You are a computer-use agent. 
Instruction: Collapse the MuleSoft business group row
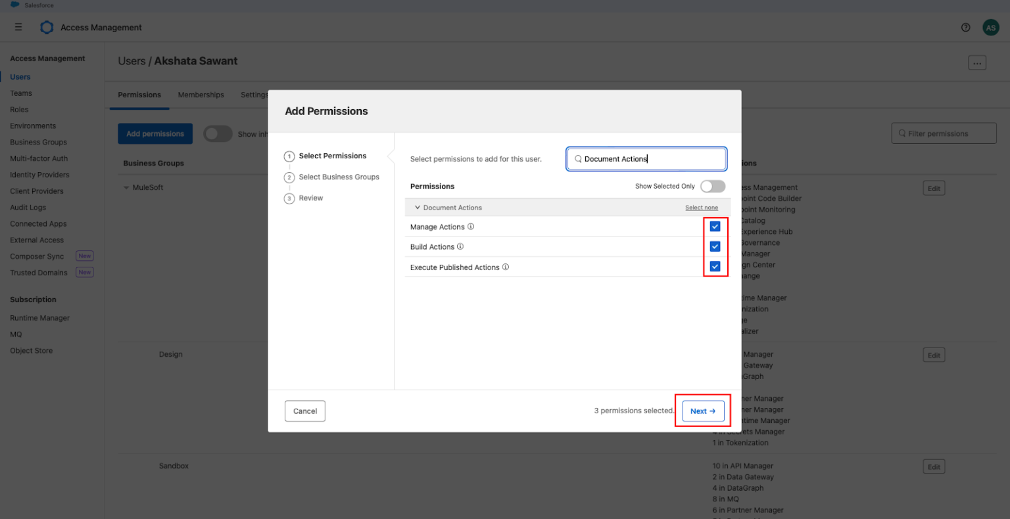point(126,188)
